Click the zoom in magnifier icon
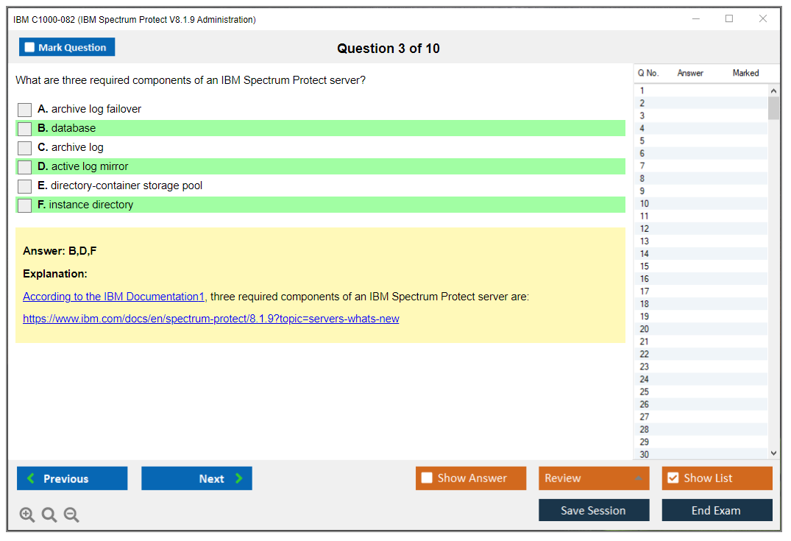791x541 pixels. [x=27, y=515]
